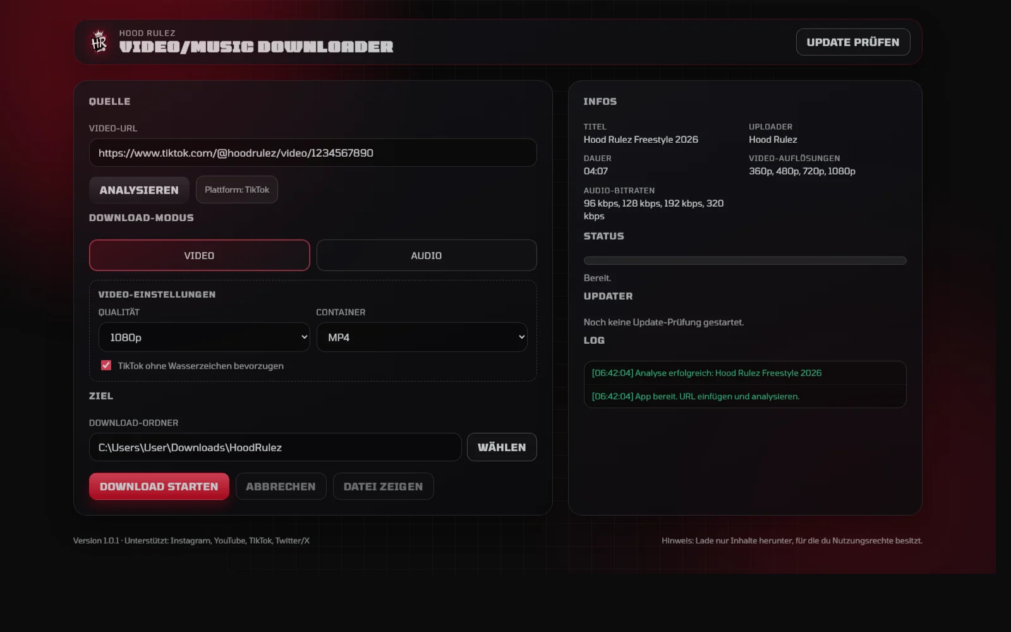Select the Video download mode

point(199,255)
